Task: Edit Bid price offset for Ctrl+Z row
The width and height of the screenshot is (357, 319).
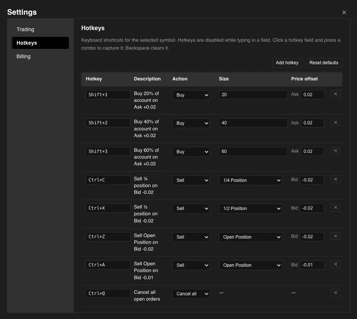Action: click(x=312, y=237)
